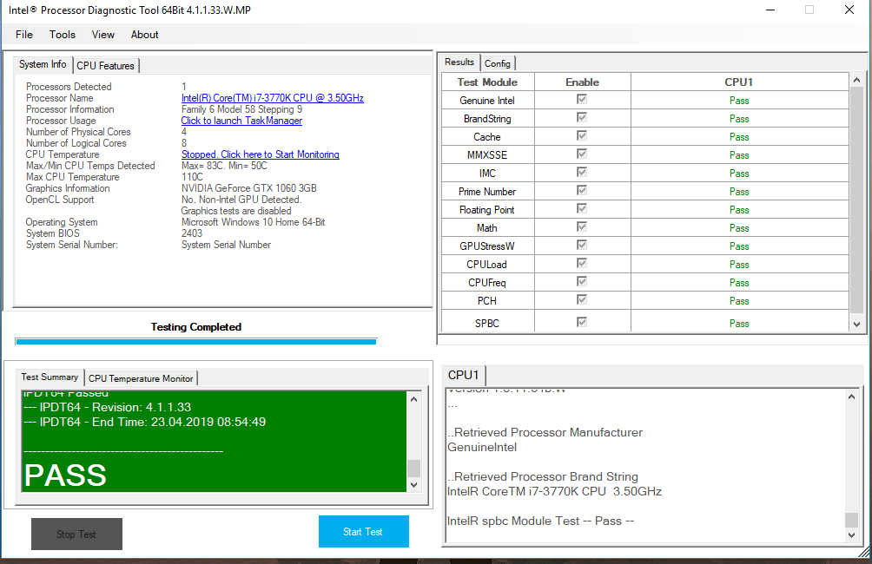Open the File menu
872x564 pixels.
pyautogui.click(x=24, y=35)
